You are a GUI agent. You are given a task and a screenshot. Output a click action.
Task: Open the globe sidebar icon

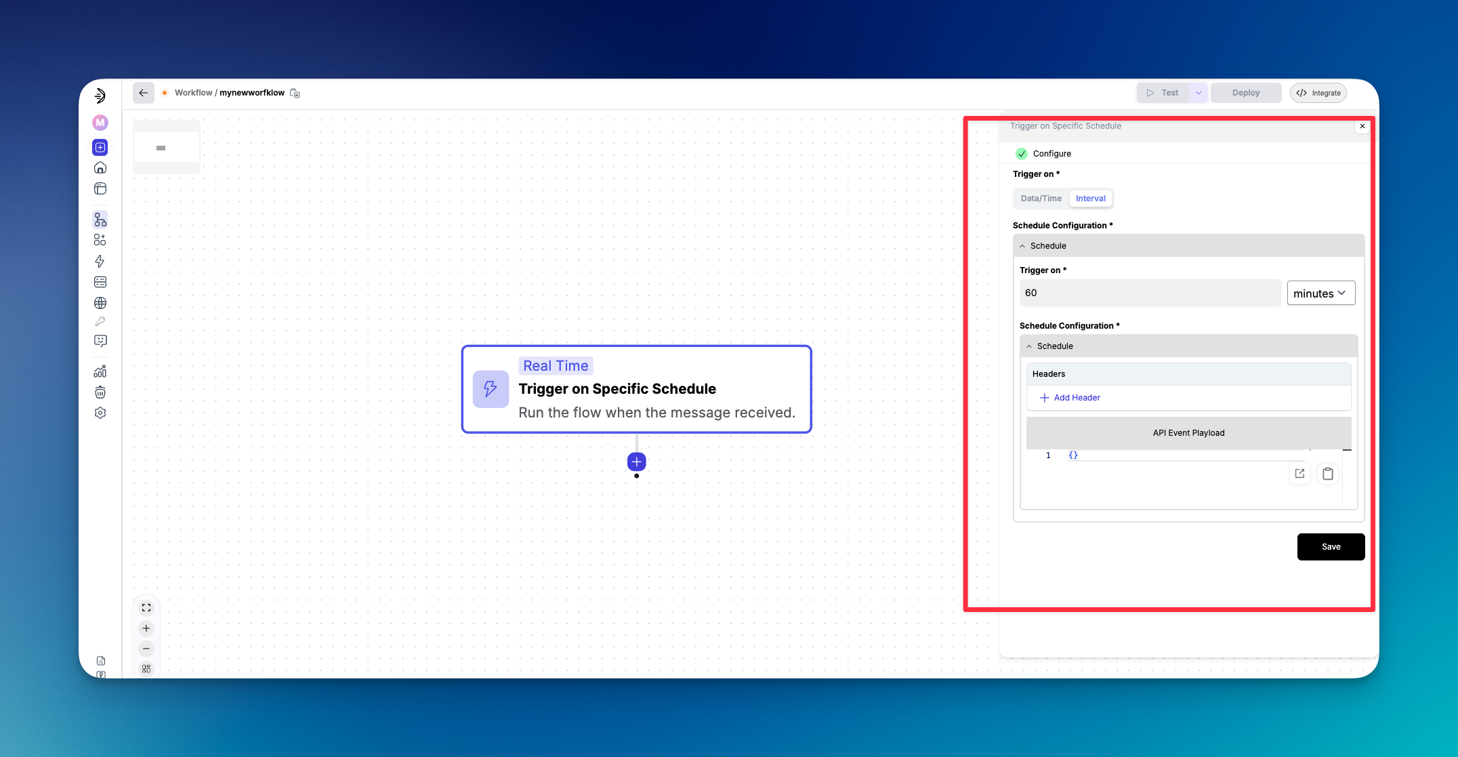coord(100,303)
